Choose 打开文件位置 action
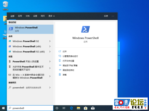 click(68, 61)
